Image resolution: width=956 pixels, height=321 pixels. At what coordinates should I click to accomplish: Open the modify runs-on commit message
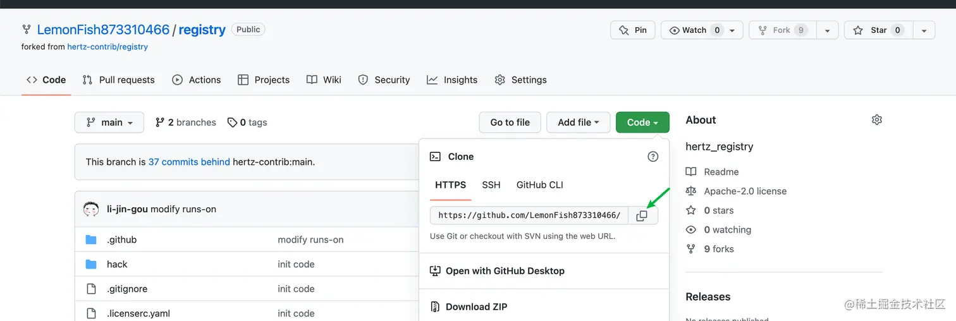[x=183, y=209]
